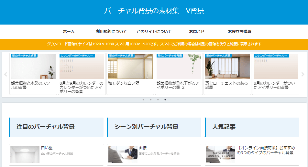
Task: Open the お役立ち情報 menu item
Action: point(239,32)
